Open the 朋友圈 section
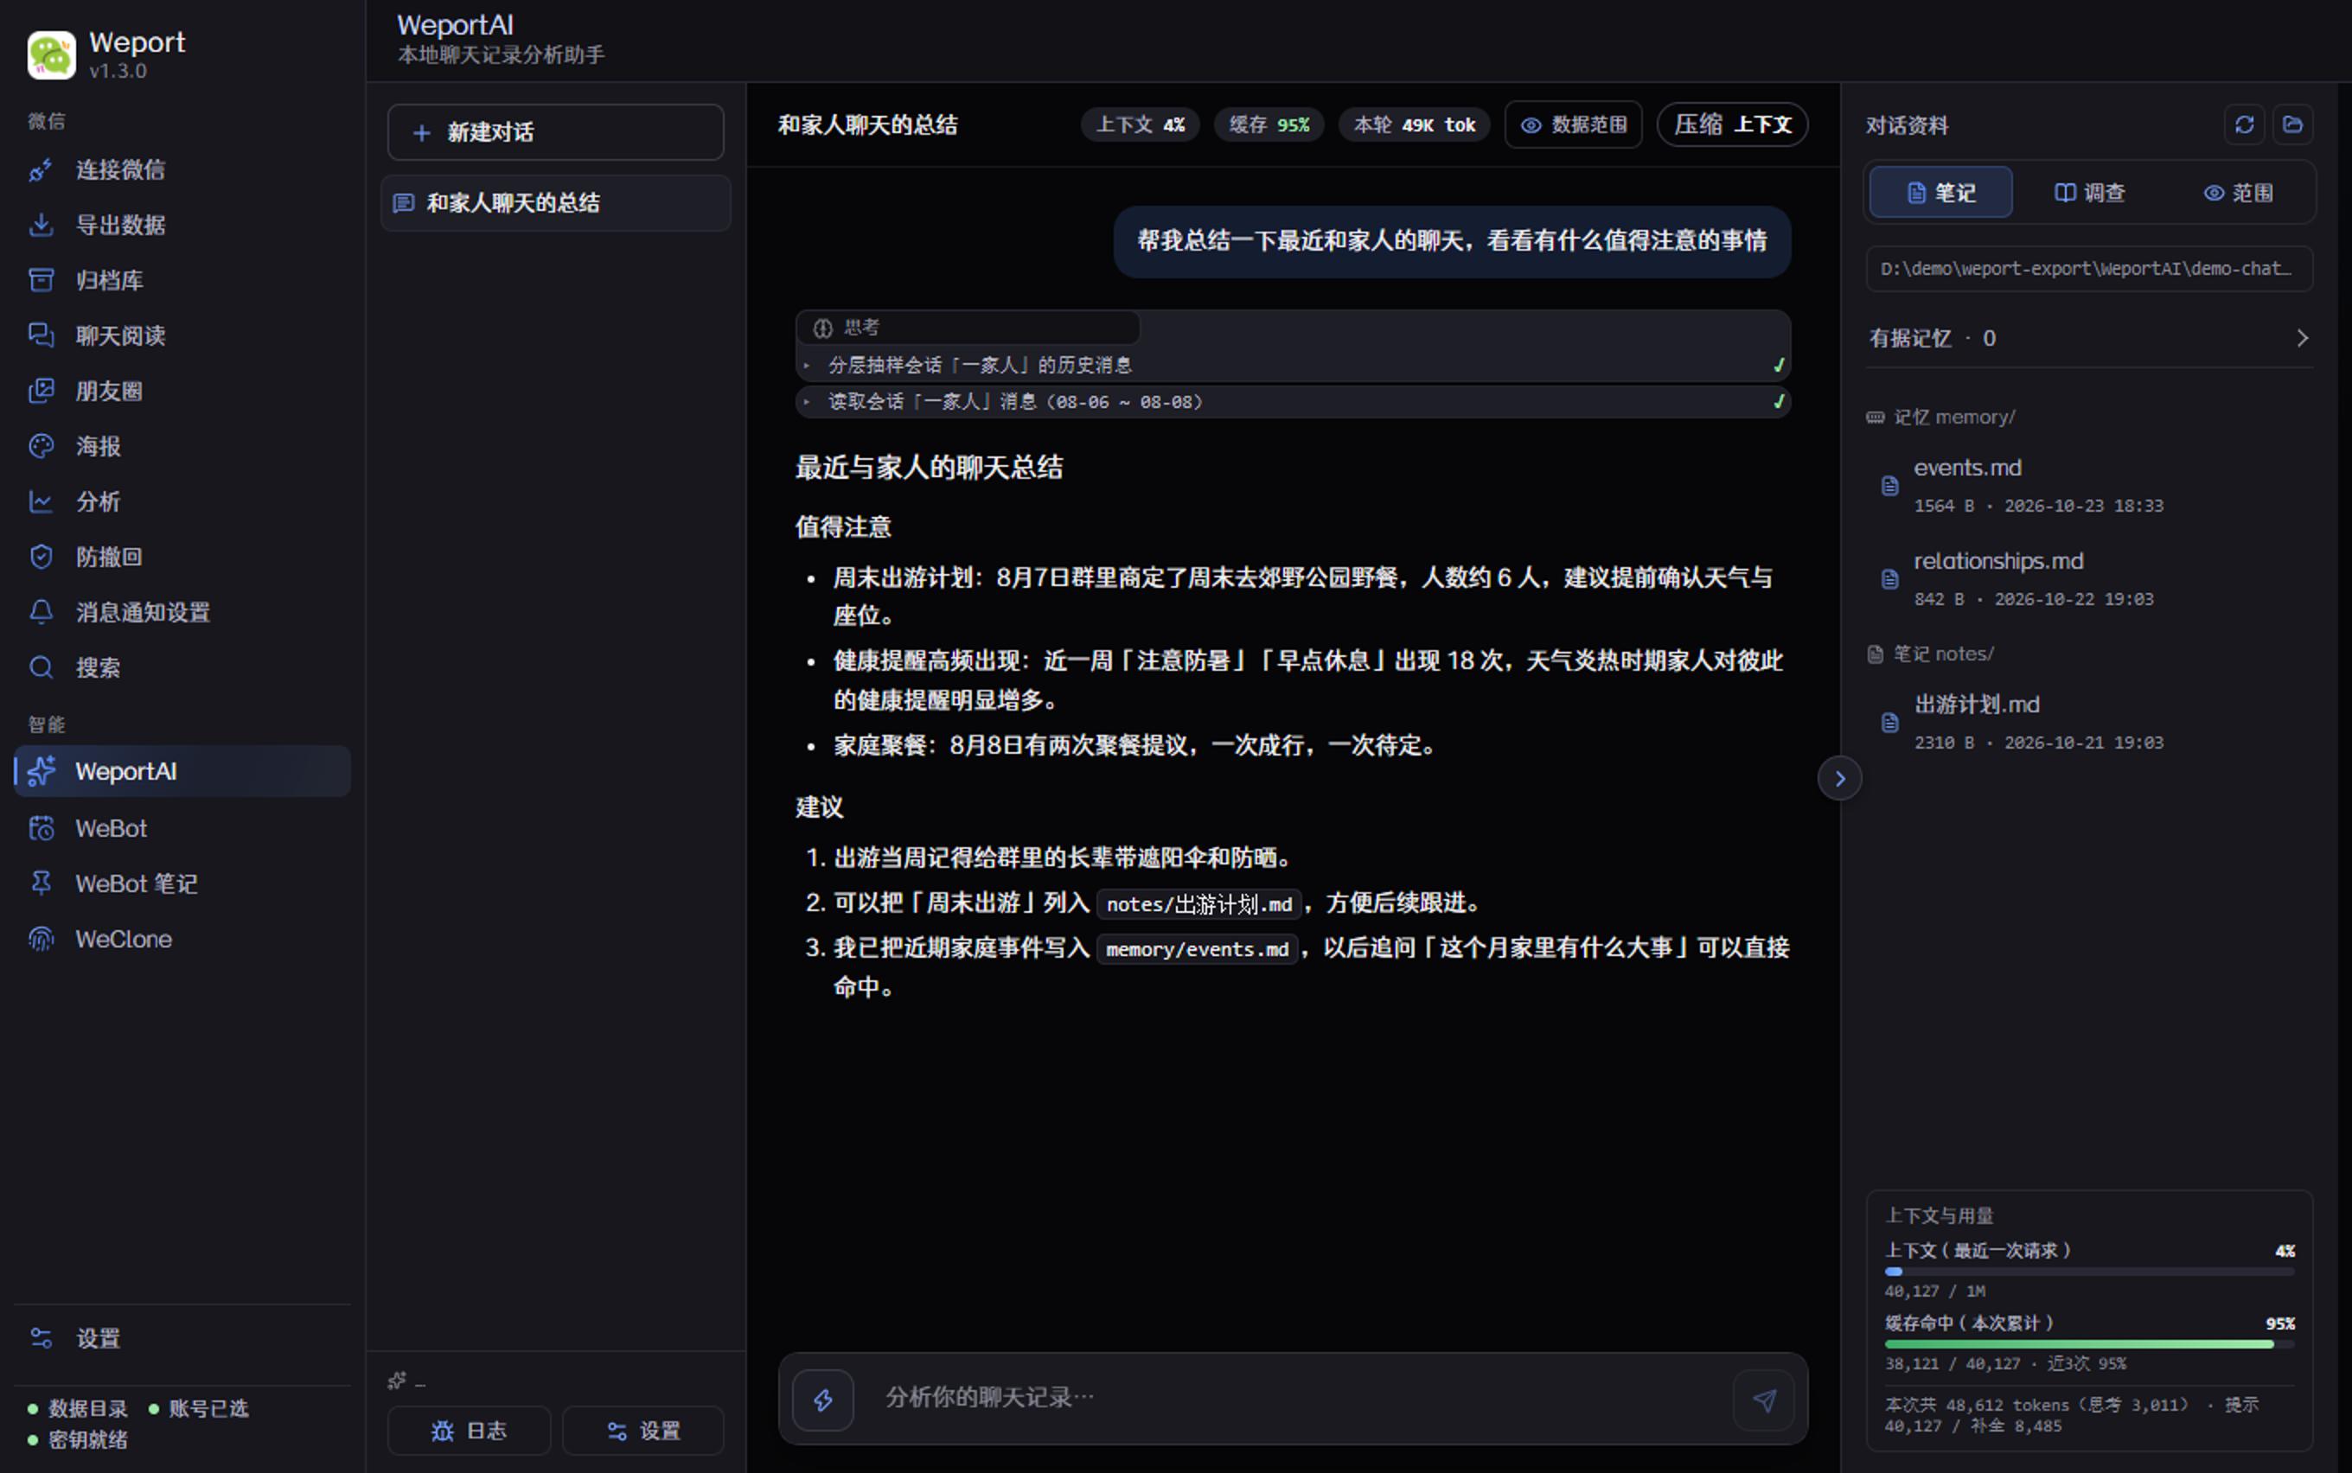Viewport: 2352px width, 1473px height. pos(182,392)
